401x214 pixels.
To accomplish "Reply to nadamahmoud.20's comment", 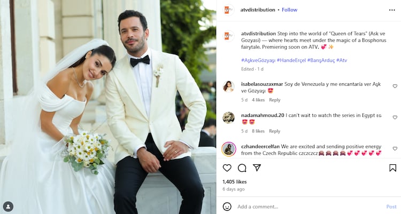I will tap(274, 131).
